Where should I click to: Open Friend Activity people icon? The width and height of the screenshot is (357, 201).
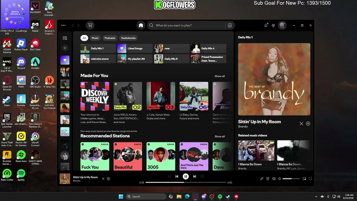point(273,25)
